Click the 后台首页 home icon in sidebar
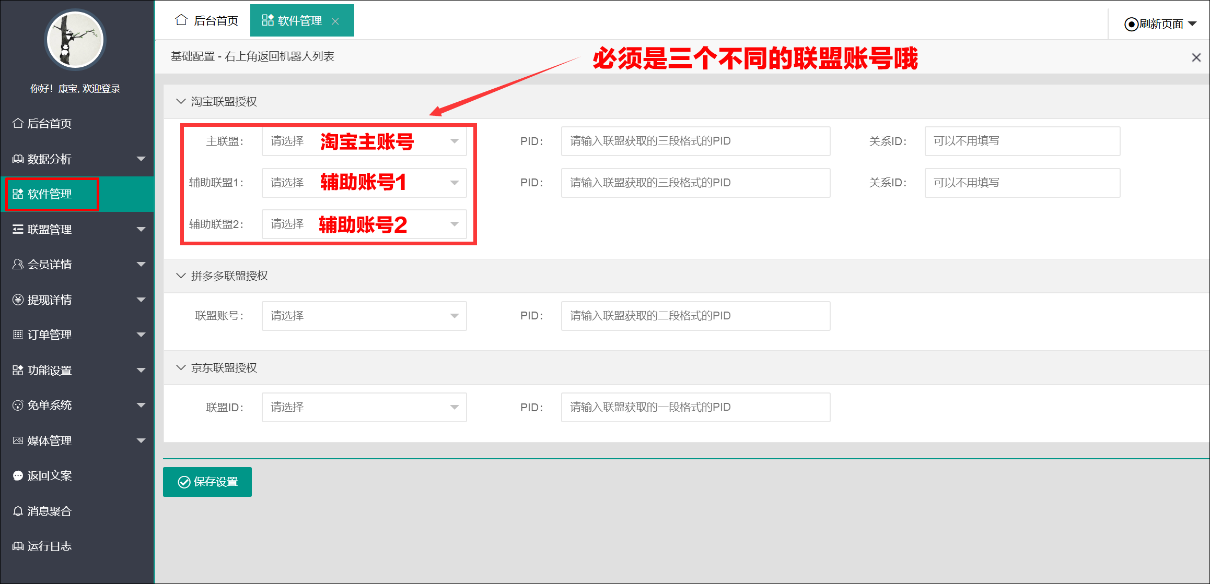The width and height of the screenshot is (1210, 584). (x=18, y=123)
